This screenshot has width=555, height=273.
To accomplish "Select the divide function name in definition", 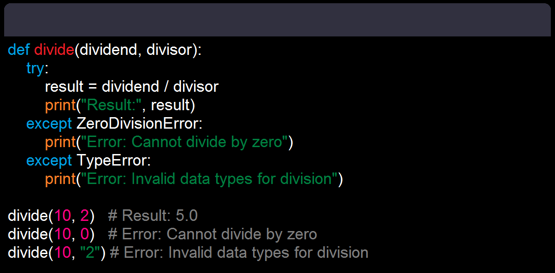I will [54, 50].
